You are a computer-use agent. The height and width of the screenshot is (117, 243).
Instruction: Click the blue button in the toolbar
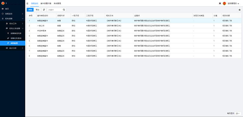(30, 10)
